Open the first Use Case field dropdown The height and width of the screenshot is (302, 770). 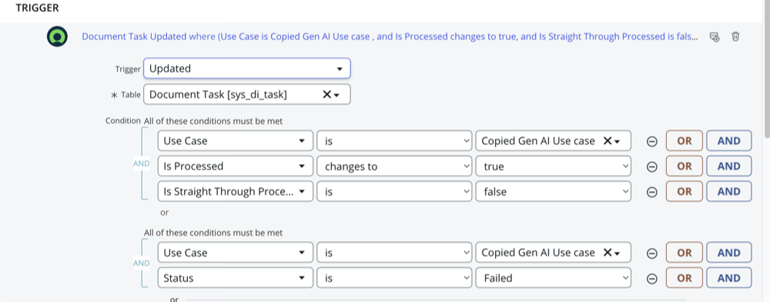click(x=235, y=141)
